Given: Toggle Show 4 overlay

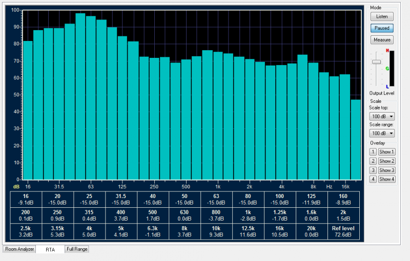Looking at the screenshot, I should (x=387, y=179).
